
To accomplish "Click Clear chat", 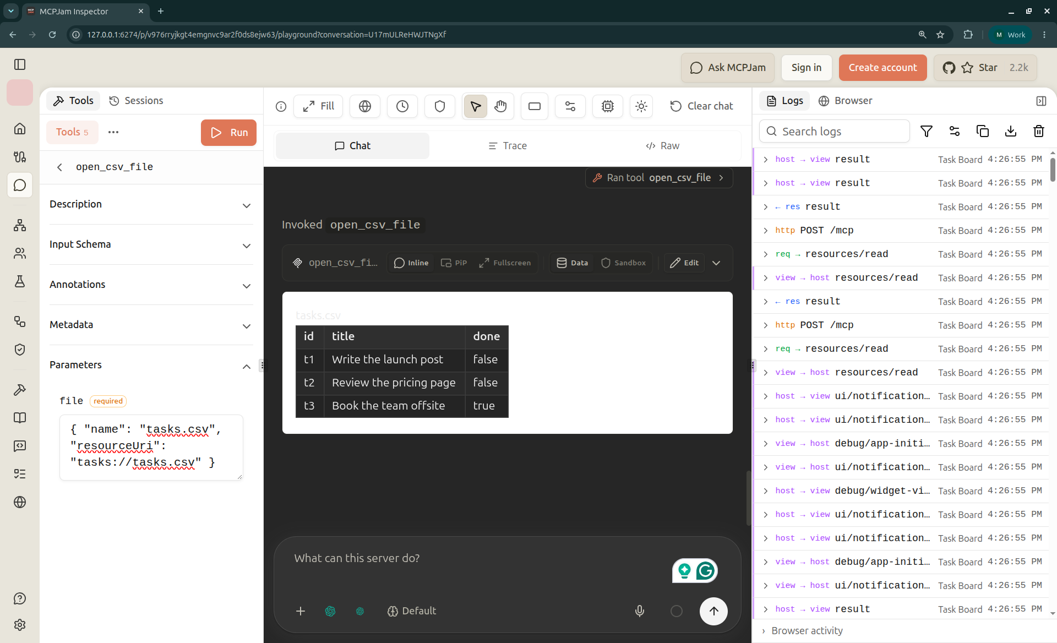I will pos(701,106).
